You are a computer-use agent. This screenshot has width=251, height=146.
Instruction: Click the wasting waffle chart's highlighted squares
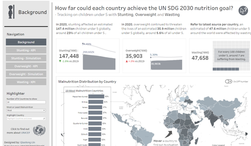(x=226, y=69)
